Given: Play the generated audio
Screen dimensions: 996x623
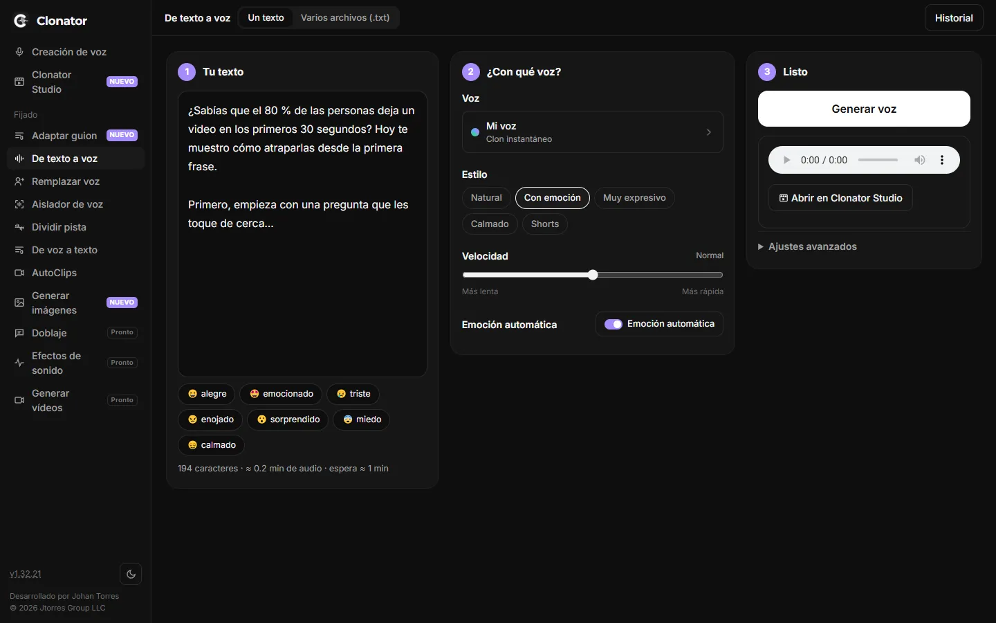Looking at the screenshot, I should point(786,160).
